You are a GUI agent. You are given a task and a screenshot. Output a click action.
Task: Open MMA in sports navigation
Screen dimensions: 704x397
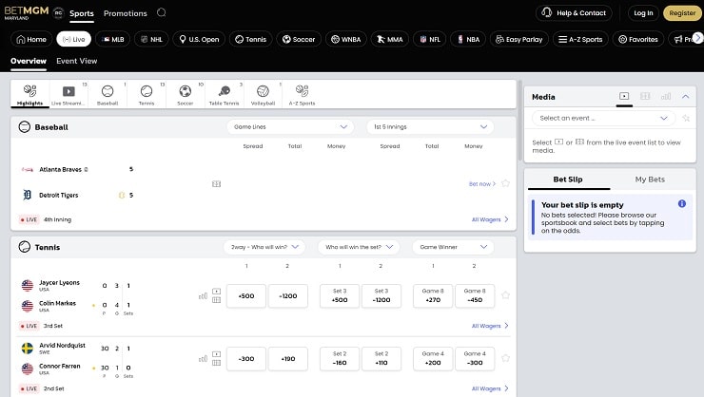(x=390, y=40)
